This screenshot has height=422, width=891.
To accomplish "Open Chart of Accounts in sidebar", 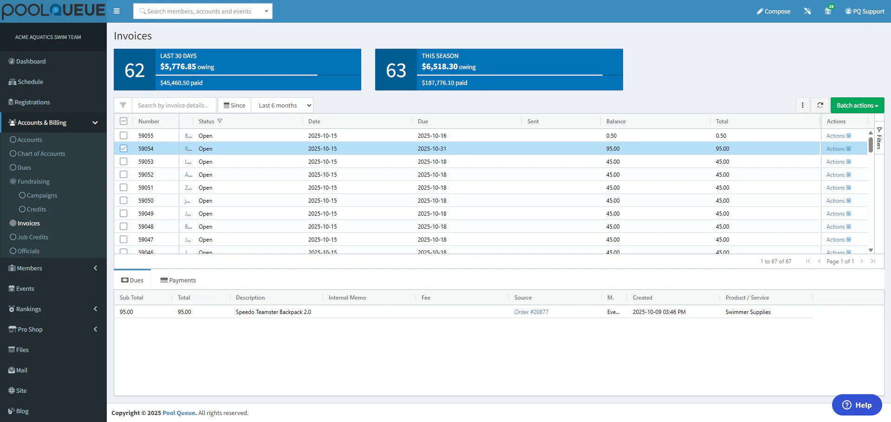I will pos(41,153).
